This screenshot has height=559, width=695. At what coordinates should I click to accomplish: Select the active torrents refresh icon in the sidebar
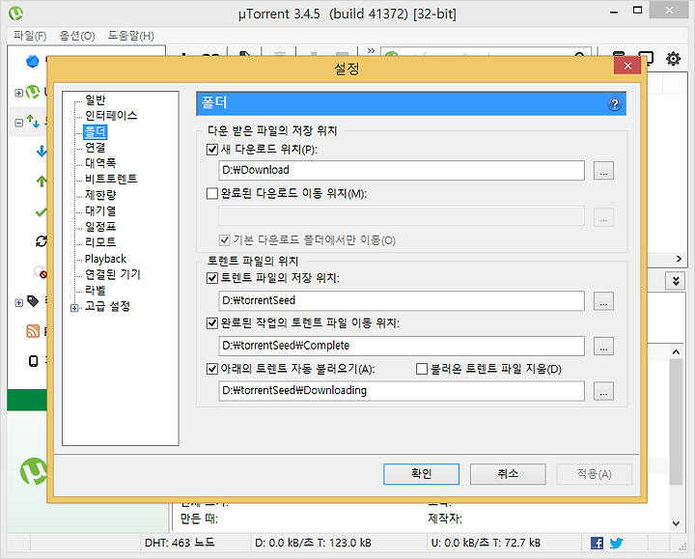pyautogui.click(x=42, y=241)
